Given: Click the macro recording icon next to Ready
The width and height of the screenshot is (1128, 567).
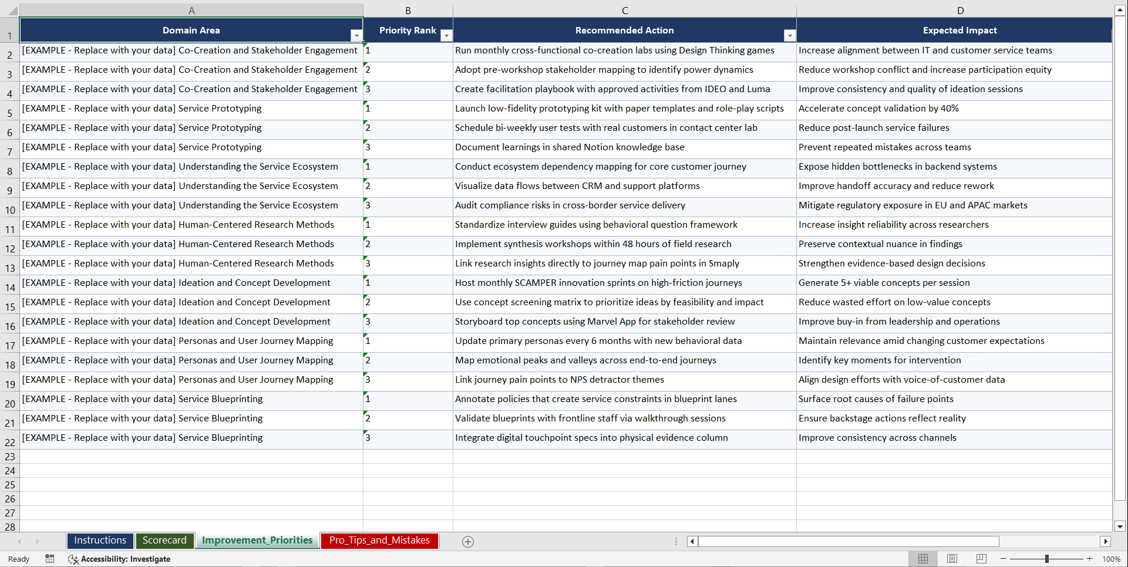Looking at the screenshot, I should [x=50, y=559].
